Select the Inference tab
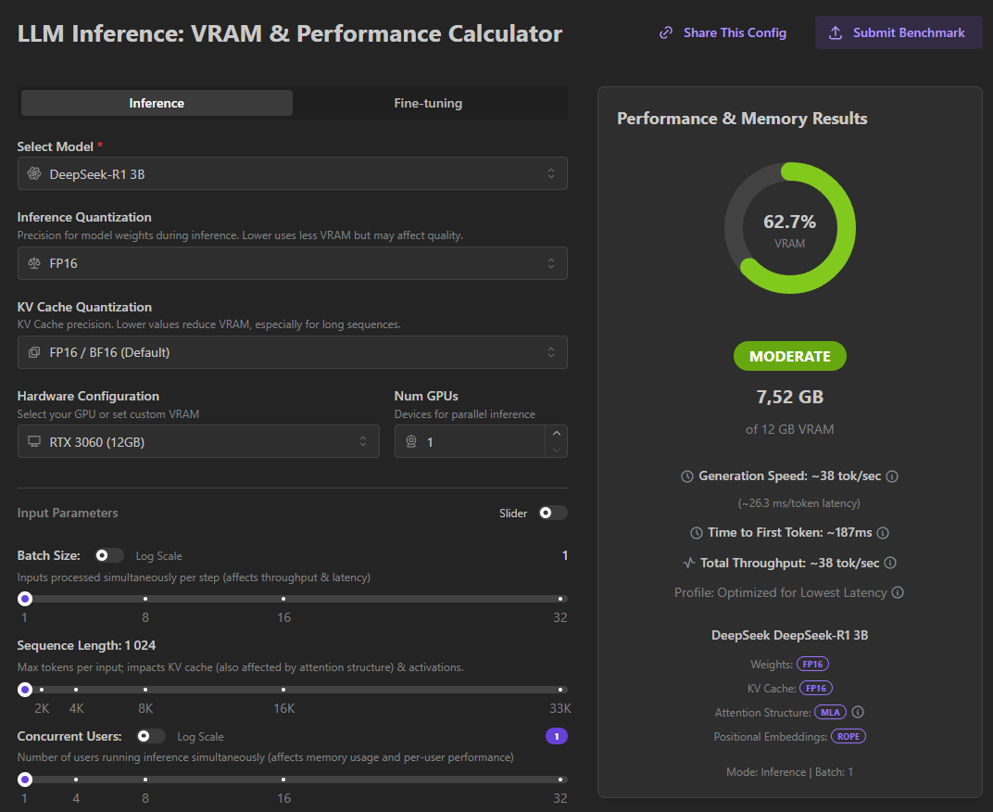The height and width of the screenshot is (812, 993). [157, 103]
